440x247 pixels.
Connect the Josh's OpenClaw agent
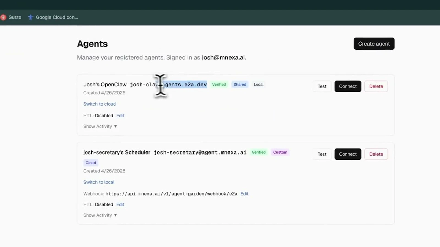coord(348,86)
